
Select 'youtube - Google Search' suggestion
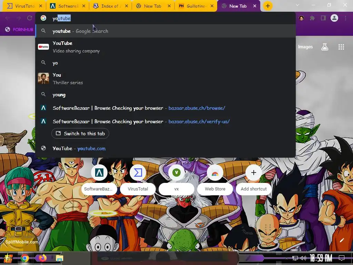[x=165, y=31]
